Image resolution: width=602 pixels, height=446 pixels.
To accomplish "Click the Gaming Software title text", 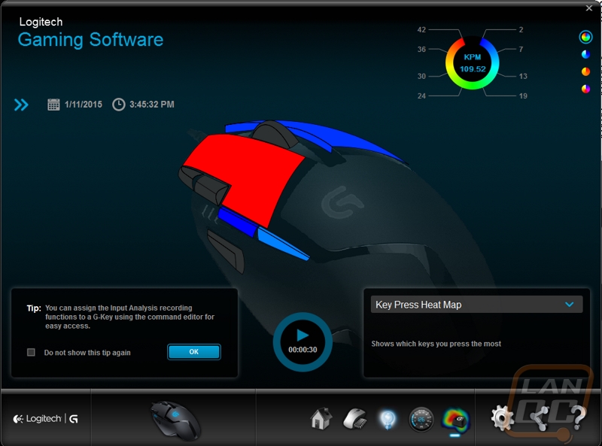I will pyautogui.click(x=90, y=40).
